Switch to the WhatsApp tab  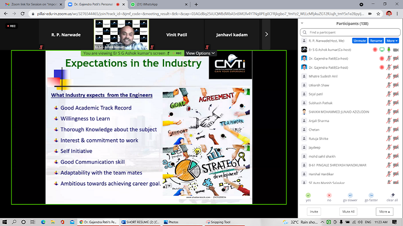[159, 4]
